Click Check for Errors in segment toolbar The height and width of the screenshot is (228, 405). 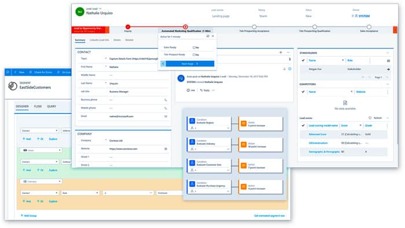click(41, 72)
